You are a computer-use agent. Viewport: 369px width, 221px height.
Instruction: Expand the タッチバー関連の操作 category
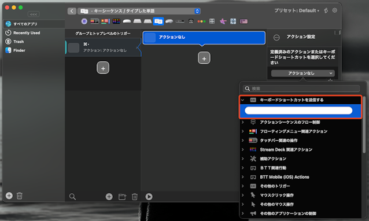tap(243, 141)
